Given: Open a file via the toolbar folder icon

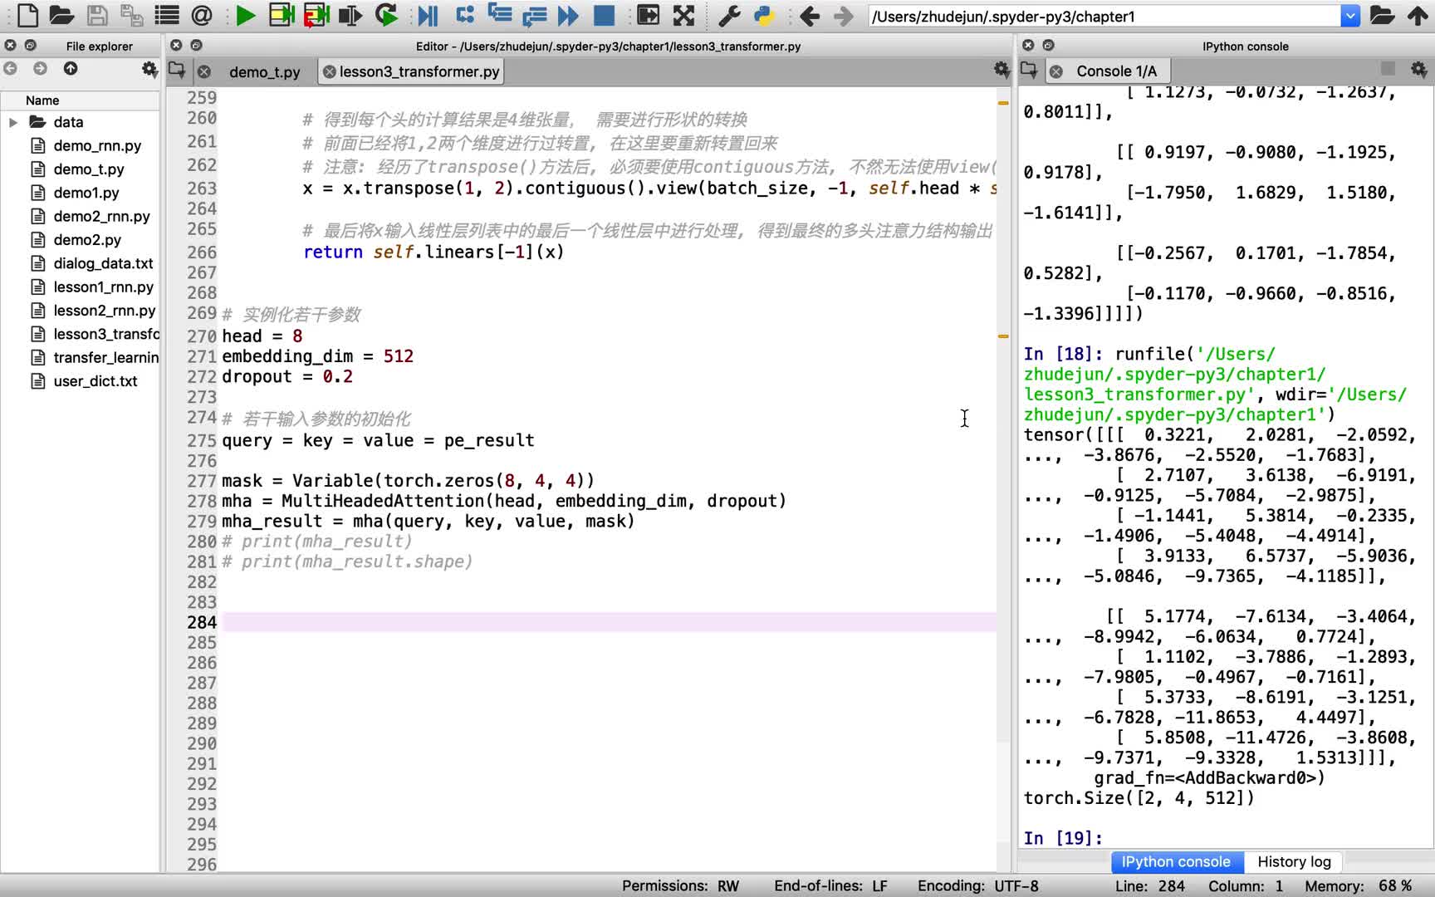Looking at the screenshot, I should pos(61,15).
